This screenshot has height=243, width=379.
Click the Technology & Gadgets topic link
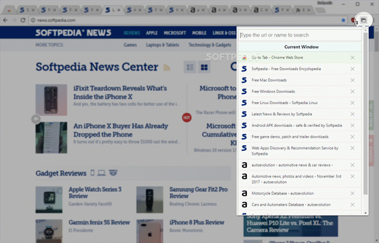coord(210,45)
